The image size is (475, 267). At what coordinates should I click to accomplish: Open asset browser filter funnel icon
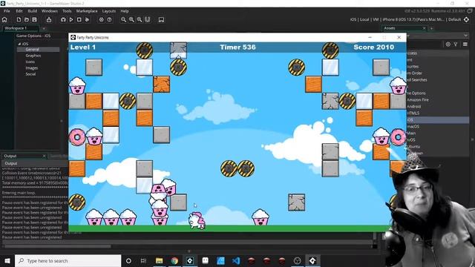click(456, 44)
